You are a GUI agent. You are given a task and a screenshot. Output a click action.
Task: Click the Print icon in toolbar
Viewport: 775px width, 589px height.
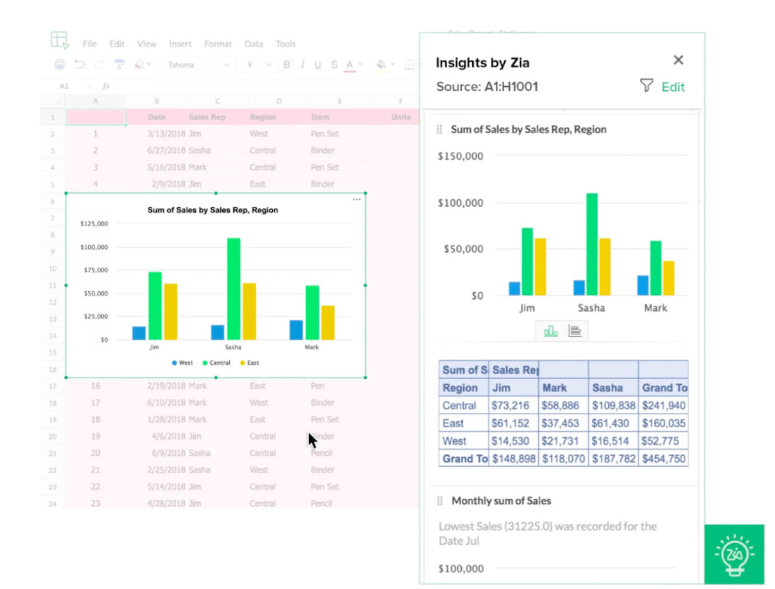click(60, 65)
